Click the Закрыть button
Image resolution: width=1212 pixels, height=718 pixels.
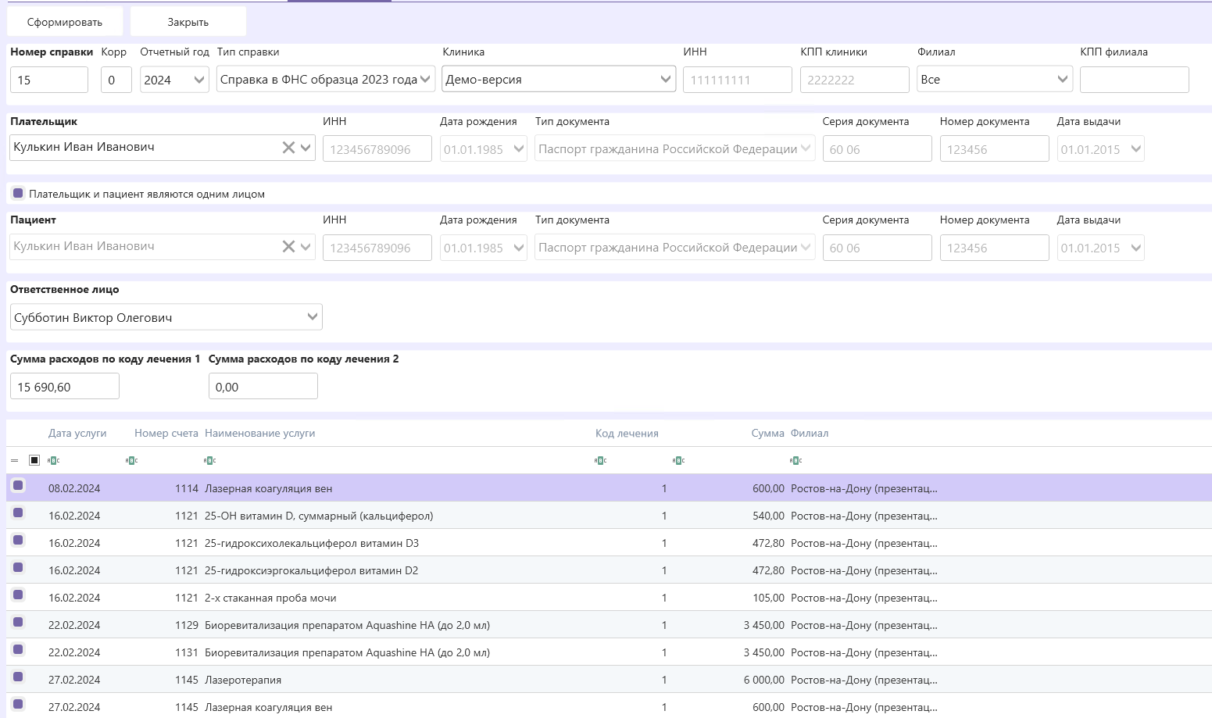(188, 22)
